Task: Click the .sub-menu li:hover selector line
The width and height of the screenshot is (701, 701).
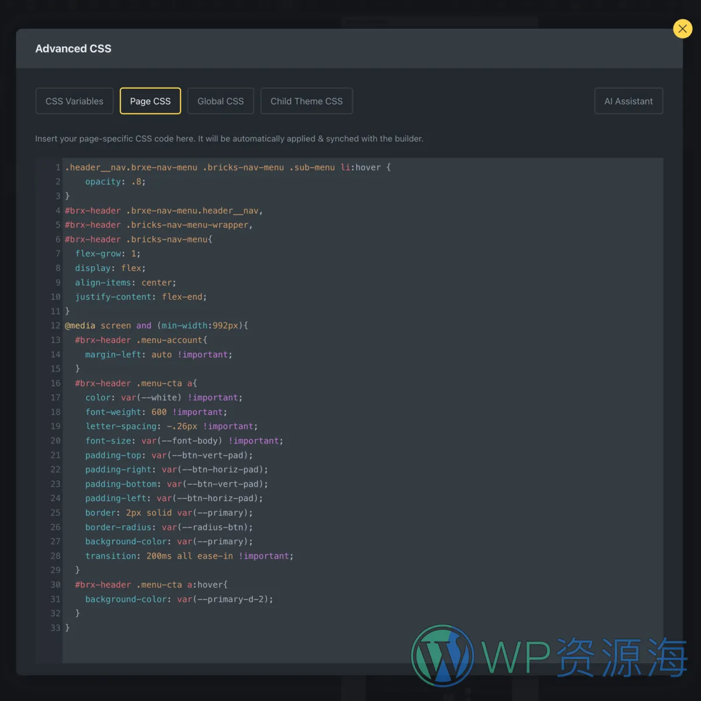Action: pos(228,167)
